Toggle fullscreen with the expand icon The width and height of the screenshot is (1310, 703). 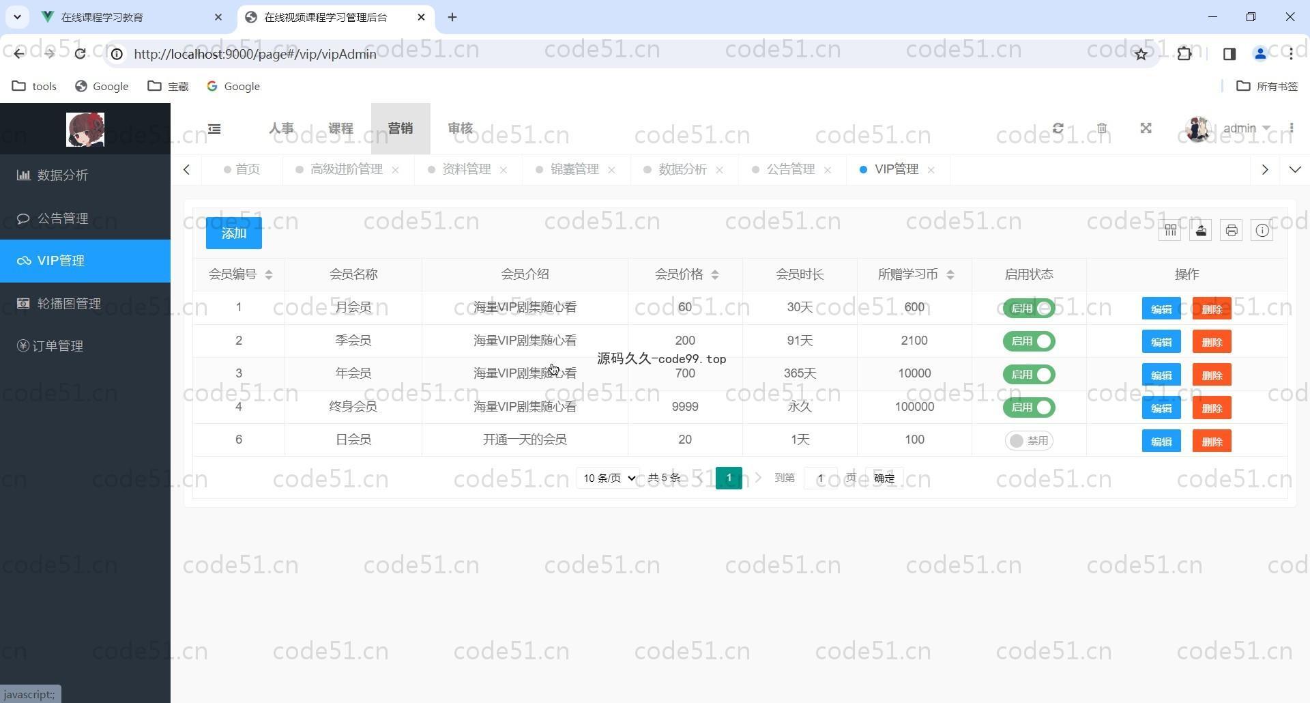point(1146,128)
